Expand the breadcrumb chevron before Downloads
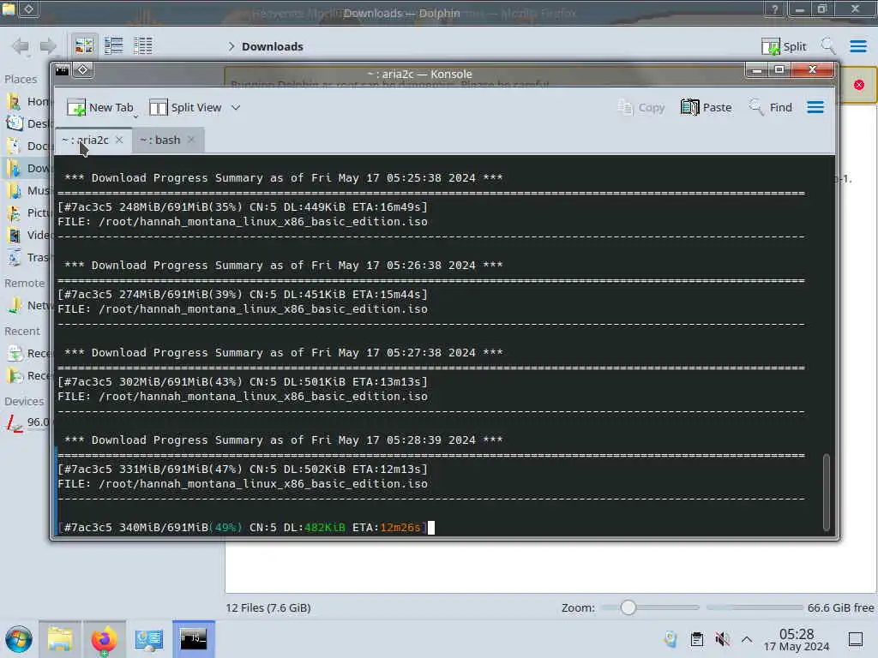Image resolution: width=878 pixels, height=658 pixels. (232, 46)
